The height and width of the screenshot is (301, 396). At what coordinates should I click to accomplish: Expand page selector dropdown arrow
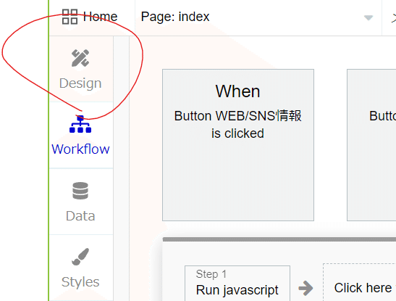pyautogui.click(x=368, y=17)
